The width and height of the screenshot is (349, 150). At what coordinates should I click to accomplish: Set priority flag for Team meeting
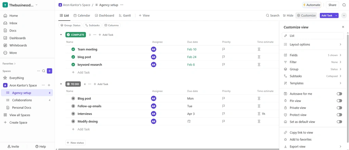click(224, 49)
